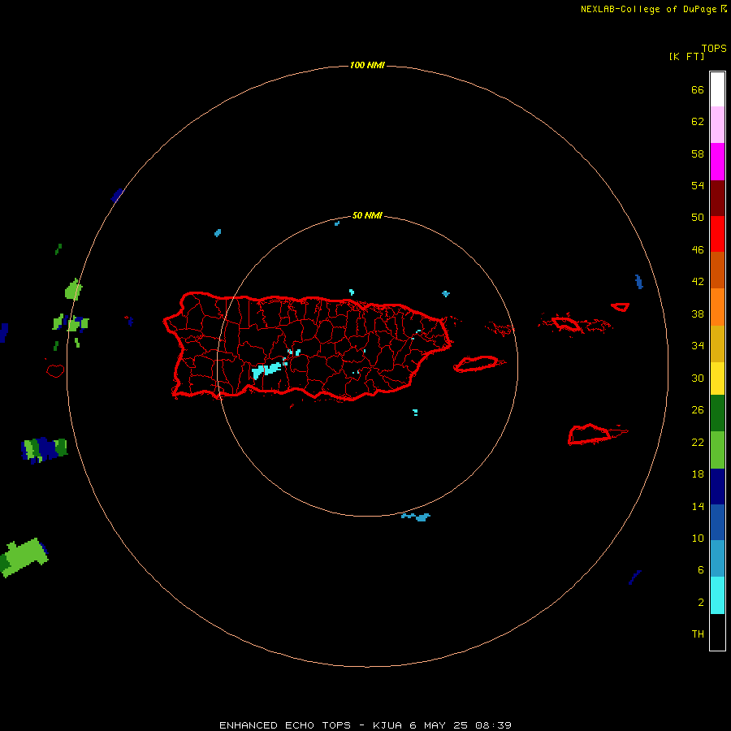Click the "TOPS" legend title

click(x=714, y=49)
